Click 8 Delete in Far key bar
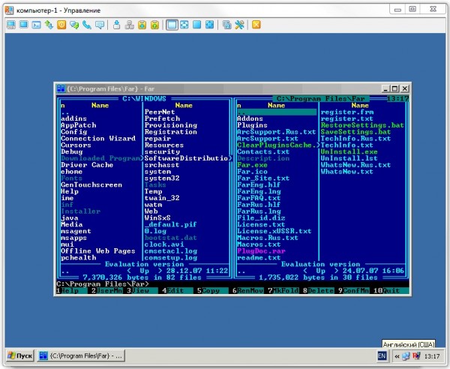The width and height of the screenshot is (450, 369). click(x=318, y=291)
